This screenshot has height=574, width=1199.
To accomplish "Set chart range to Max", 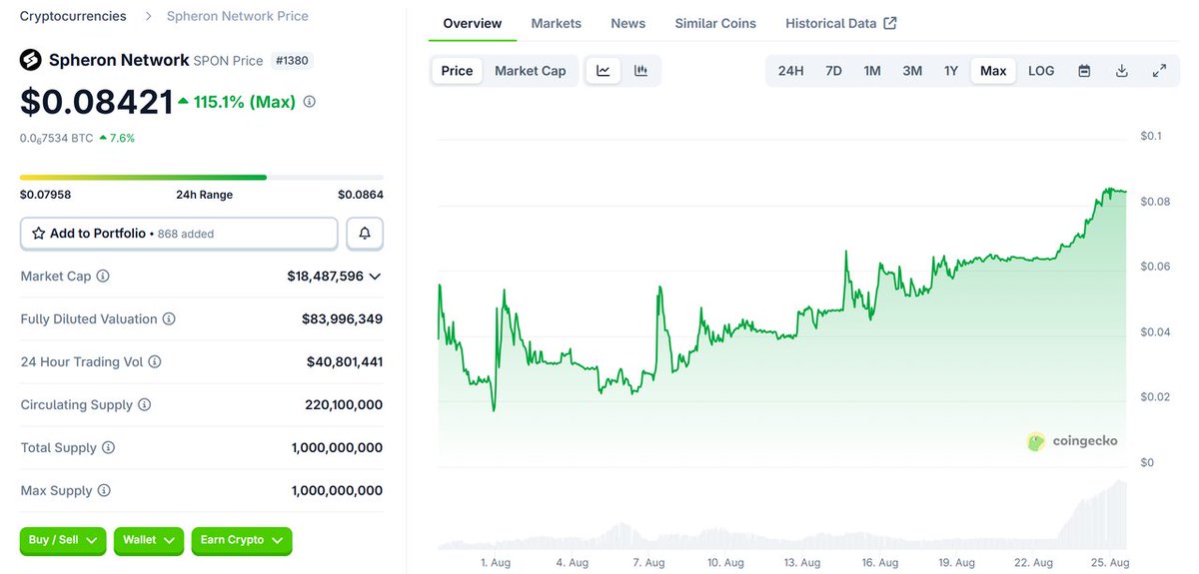I will pos(993,71).
